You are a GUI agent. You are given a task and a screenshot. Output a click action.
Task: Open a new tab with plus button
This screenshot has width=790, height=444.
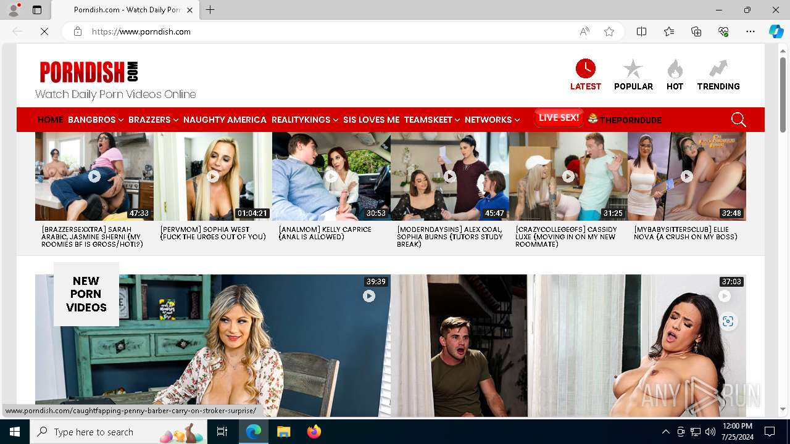pyautogui.click(x=210, y=10)
